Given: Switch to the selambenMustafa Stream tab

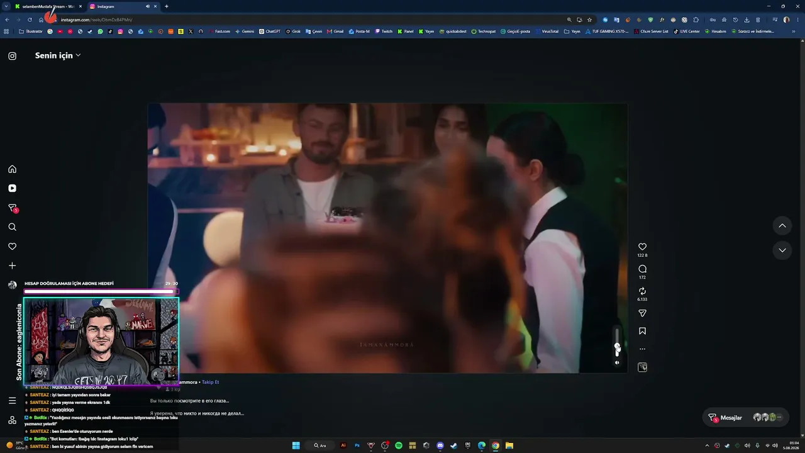Looking at the screenshot, I should coord(48,6).
